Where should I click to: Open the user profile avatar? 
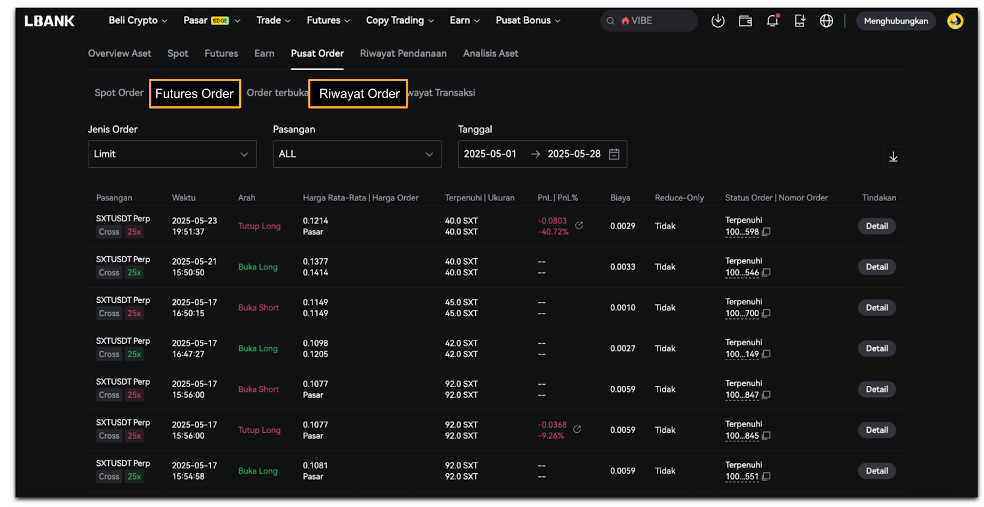point(954,21)
